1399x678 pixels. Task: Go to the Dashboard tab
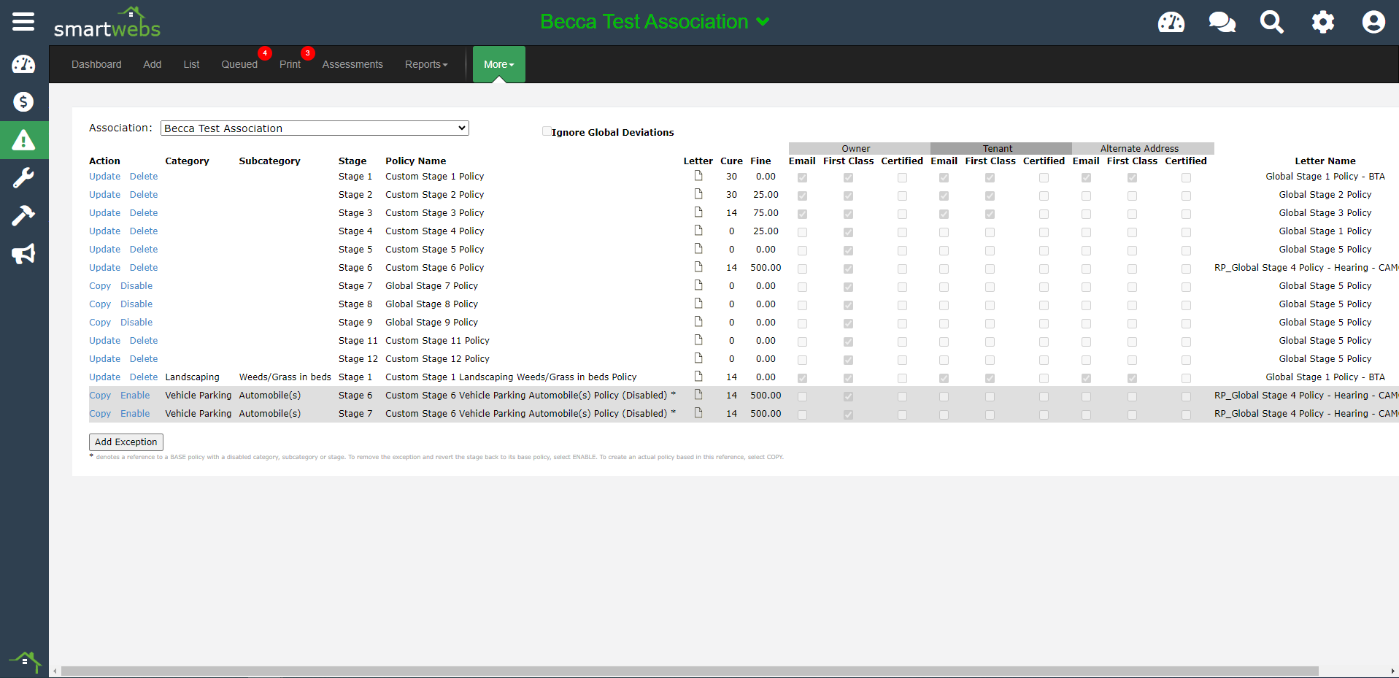point(96,64)
